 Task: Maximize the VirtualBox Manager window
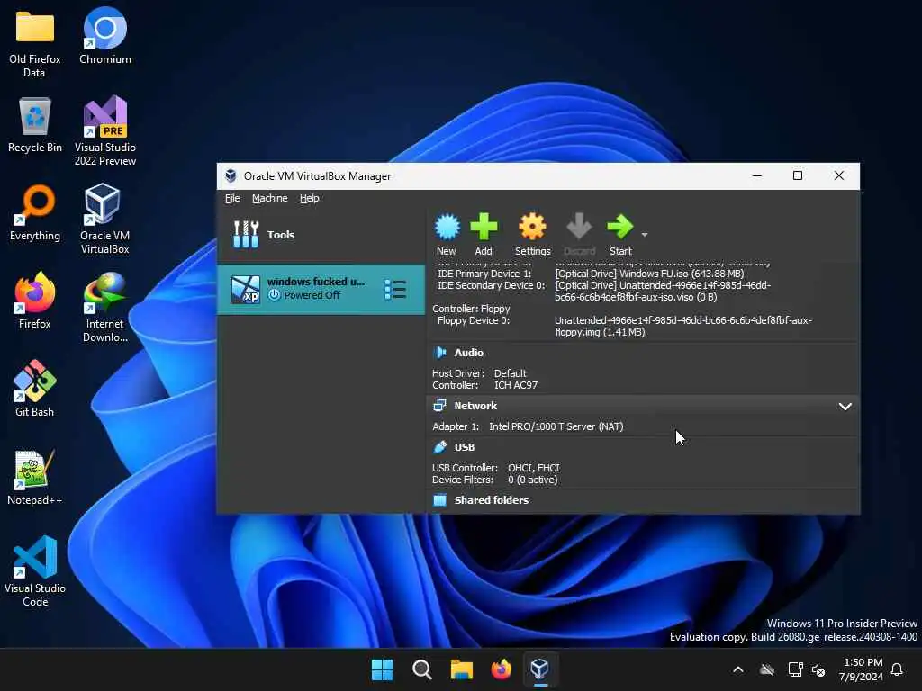[x=798, y=175]
